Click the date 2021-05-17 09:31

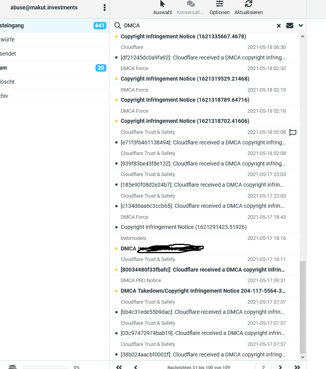coord(267,281)
